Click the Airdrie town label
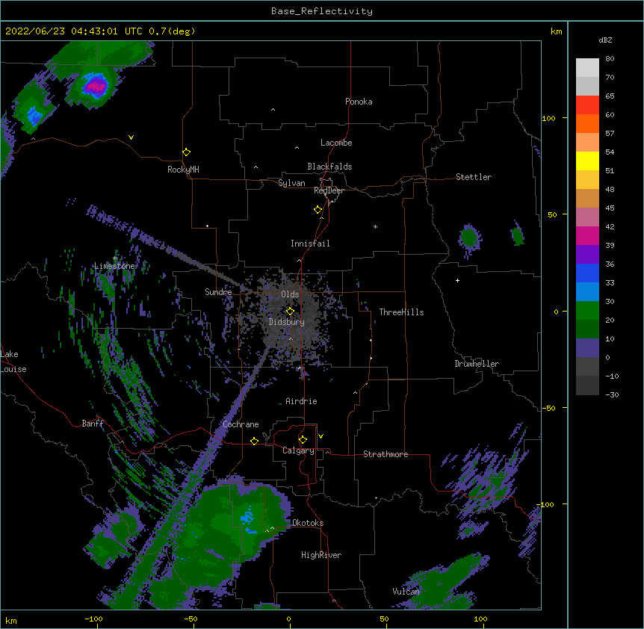This screenshot has height=629, width=644. (x=302, y=401)
